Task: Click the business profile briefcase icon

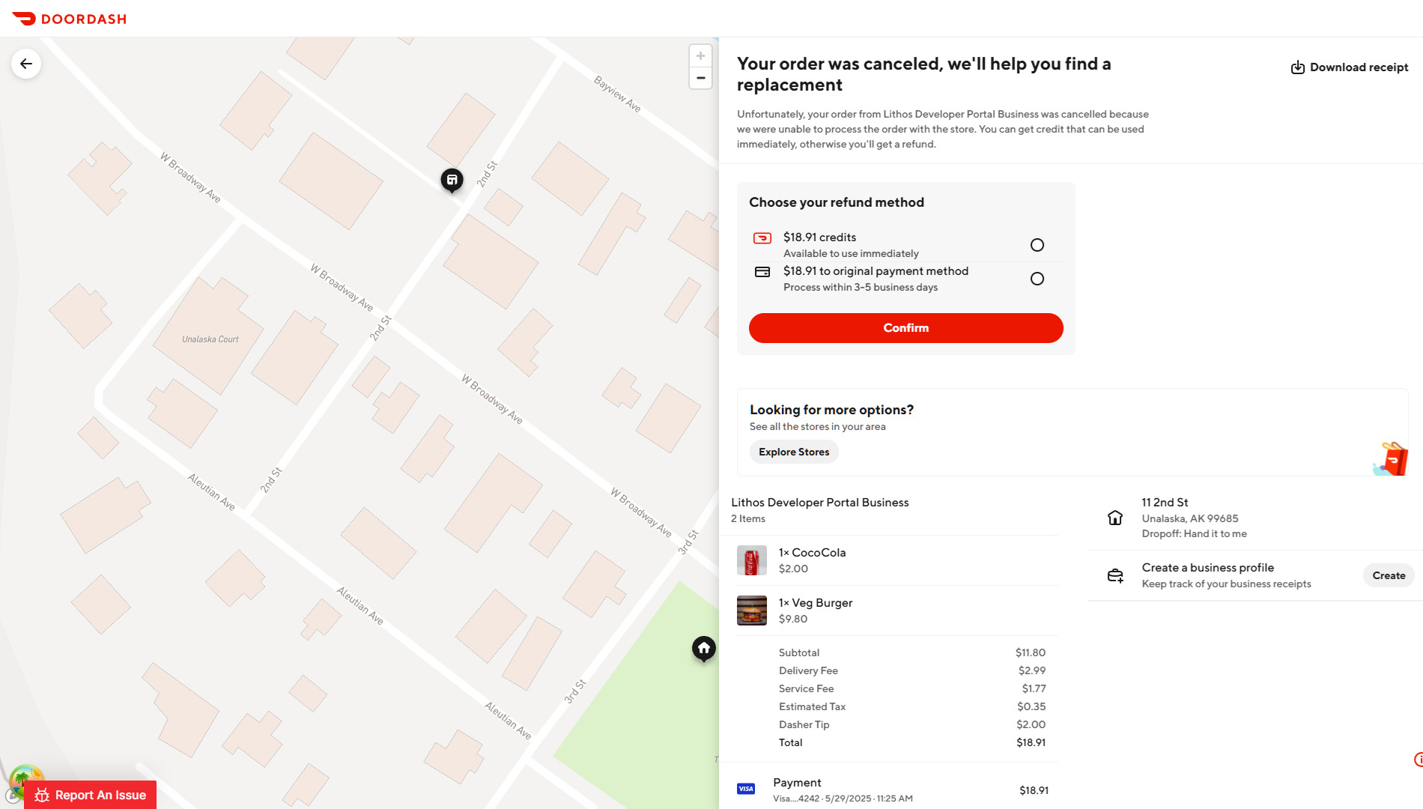Action: pos(1115,575)
